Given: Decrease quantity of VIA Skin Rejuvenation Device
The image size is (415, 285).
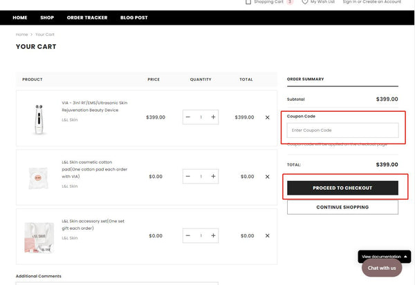Looking at the screenshot, I should (x=188, y=117).
